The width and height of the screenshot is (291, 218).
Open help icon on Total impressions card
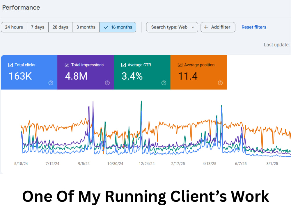107,83
